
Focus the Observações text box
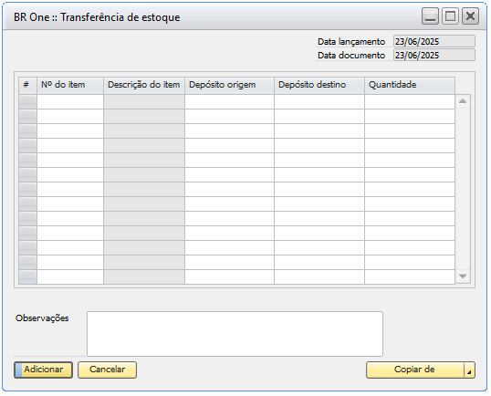click(x=235, y=334)
